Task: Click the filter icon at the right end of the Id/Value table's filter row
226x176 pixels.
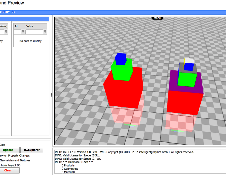Action: tap(45, 32)
